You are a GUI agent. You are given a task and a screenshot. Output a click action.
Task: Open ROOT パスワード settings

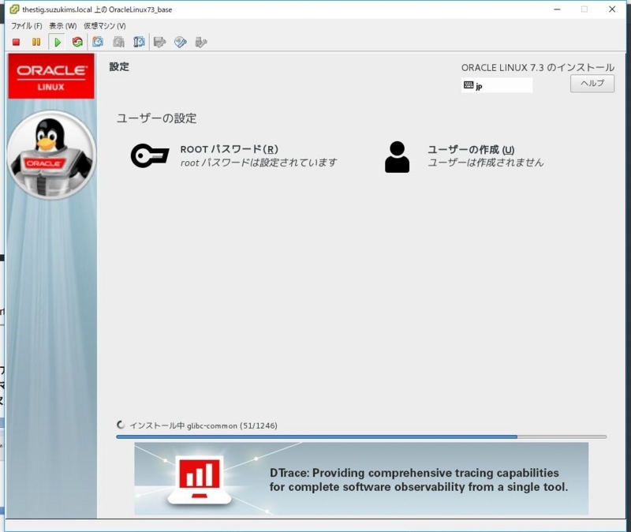click(x=234, y=155)
